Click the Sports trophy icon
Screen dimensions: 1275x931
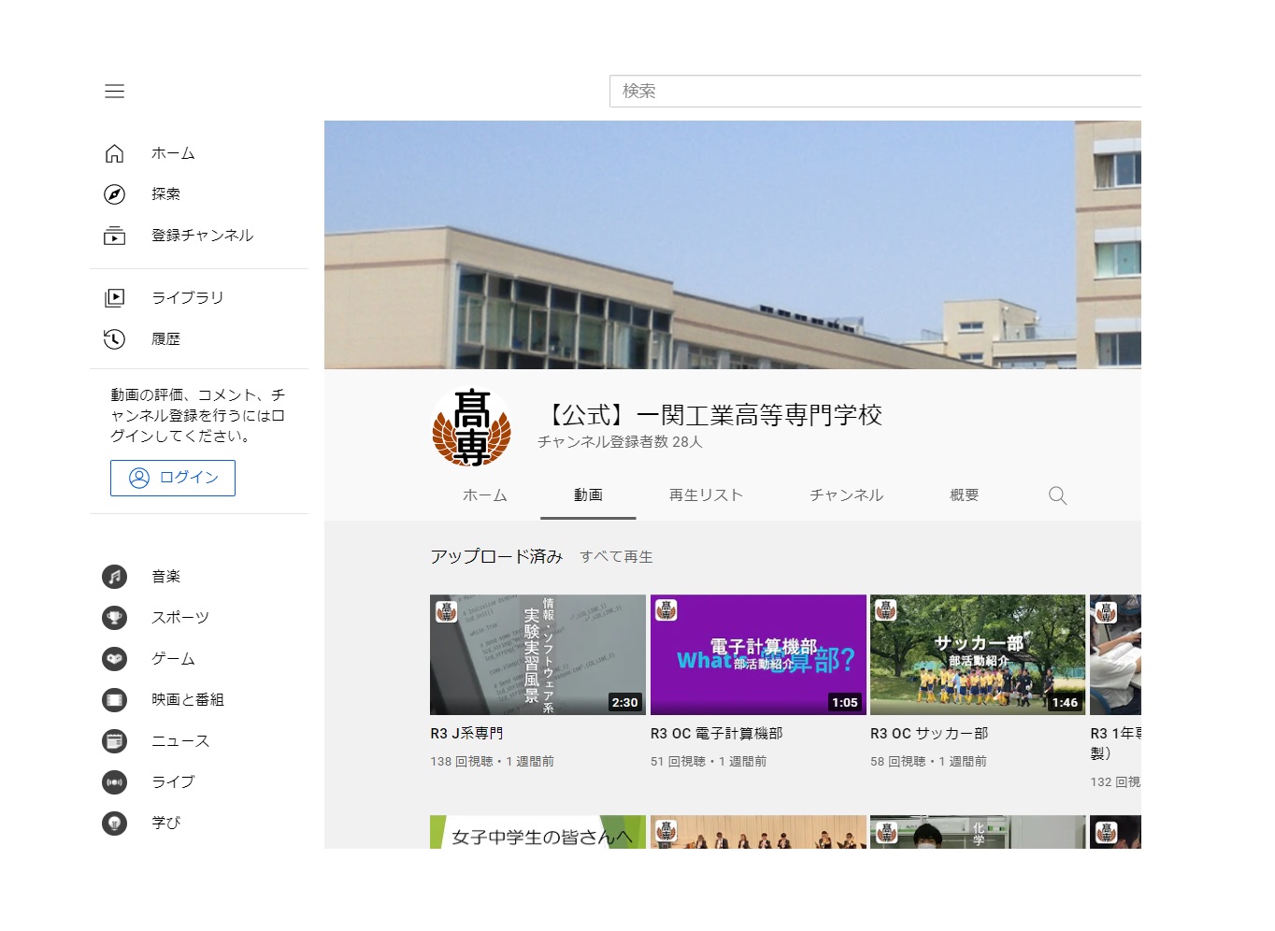click(x=114, y=618)
